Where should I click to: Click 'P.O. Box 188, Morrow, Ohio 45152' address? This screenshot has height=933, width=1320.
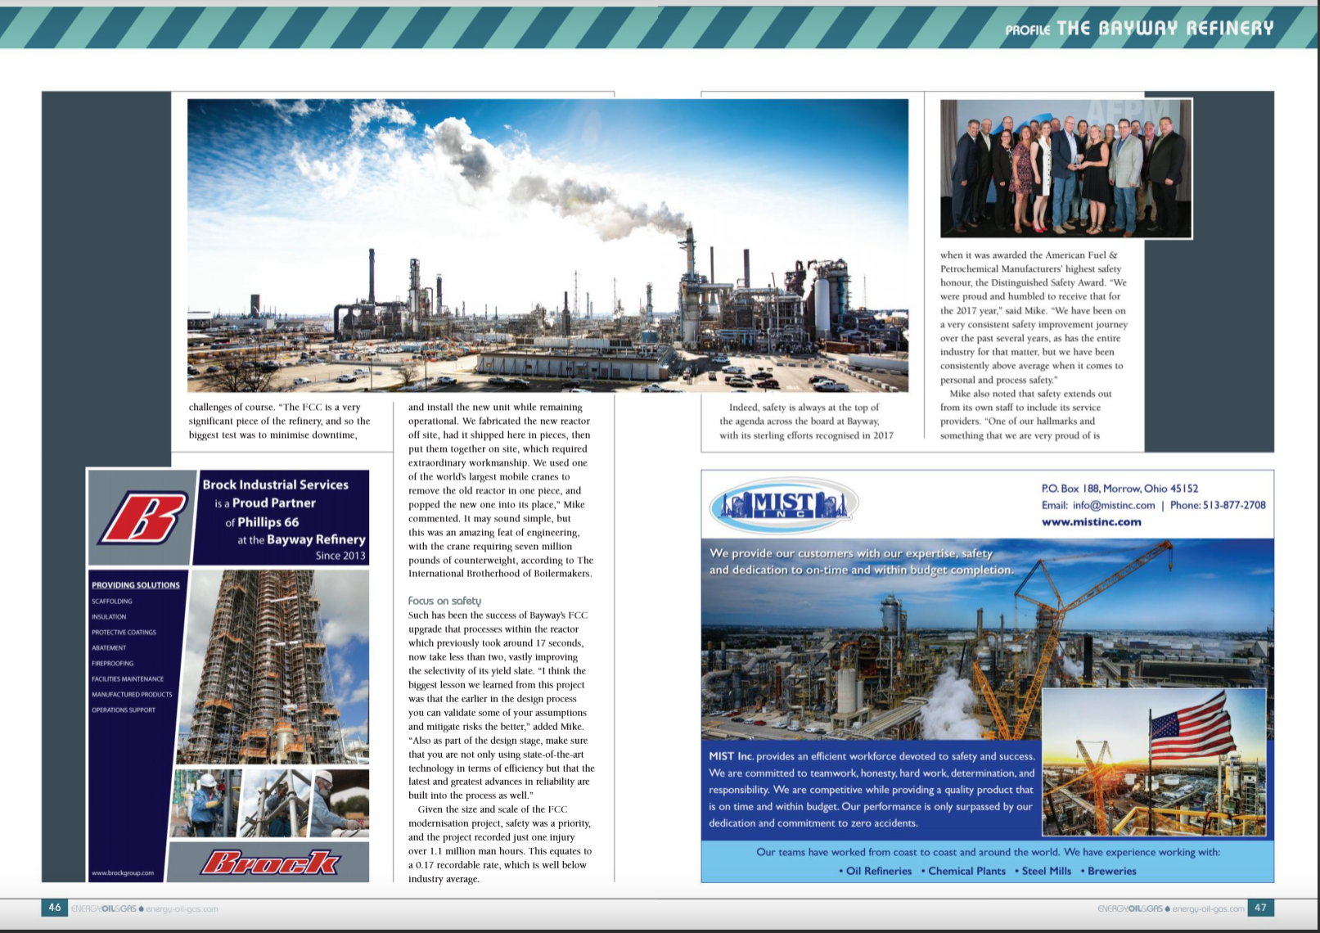1120,489
